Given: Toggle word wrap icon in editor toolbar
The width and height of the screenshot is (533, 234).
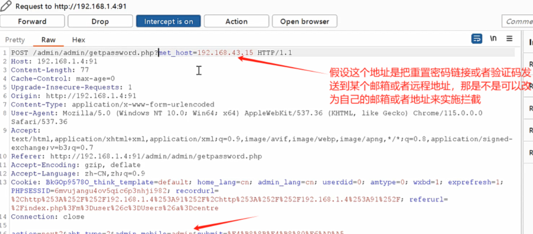Looking at the screenshot, I should (477, 39).
